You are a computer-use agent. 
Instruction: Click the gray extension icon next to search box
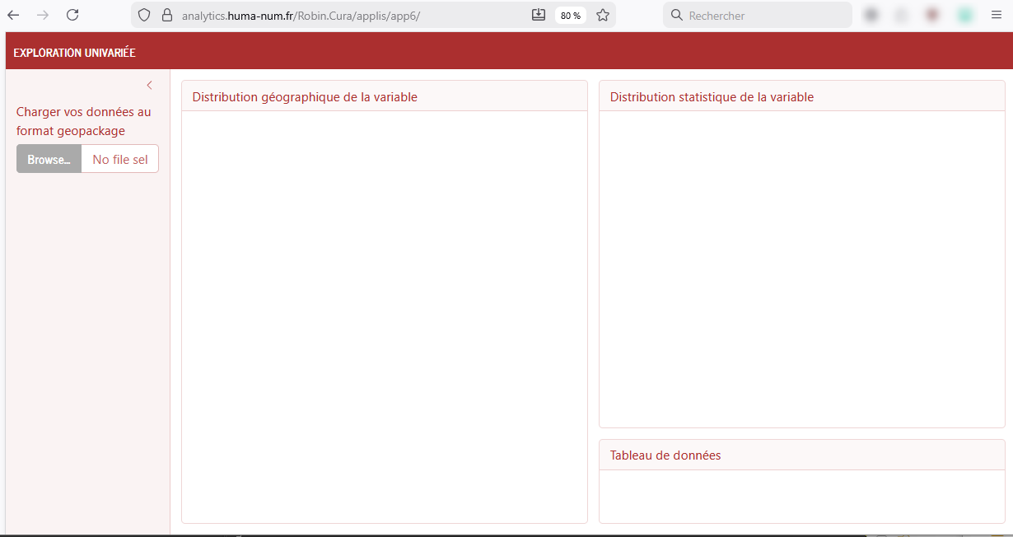pos(871,15)
